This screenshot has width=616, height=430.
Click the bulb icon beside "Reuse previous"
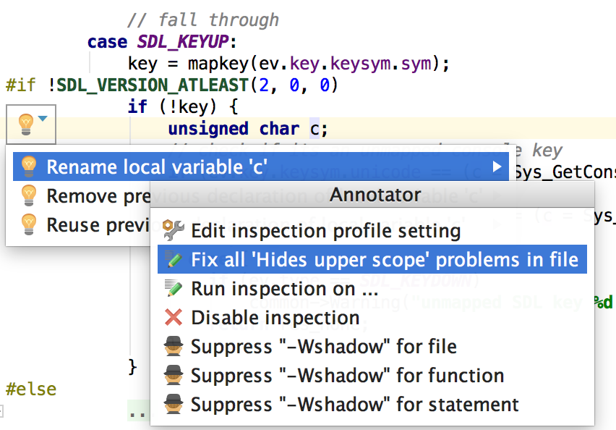(x=29, y=224)
